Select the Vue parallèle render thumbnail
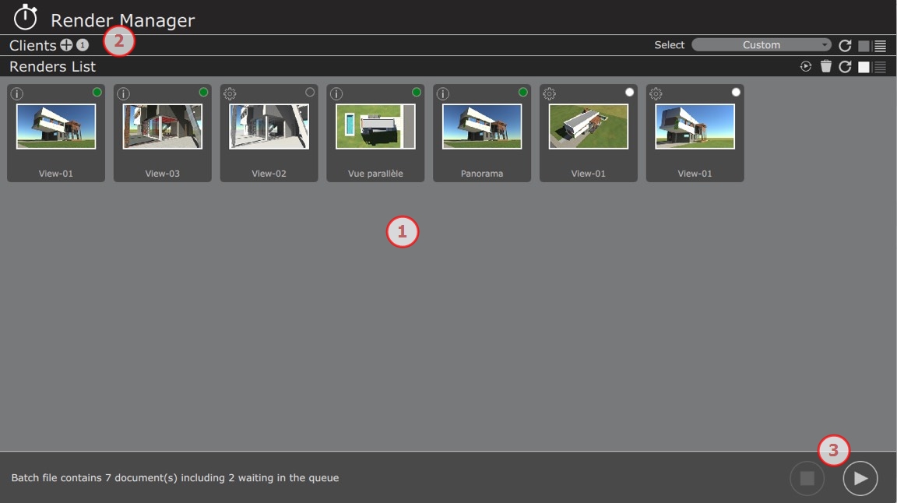 (375, 126)
